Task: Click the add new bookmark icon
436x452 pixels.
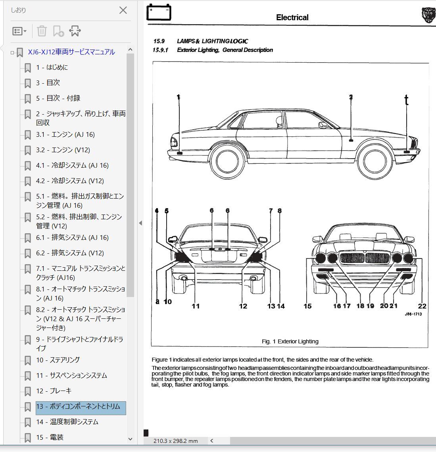Action: 58,31
